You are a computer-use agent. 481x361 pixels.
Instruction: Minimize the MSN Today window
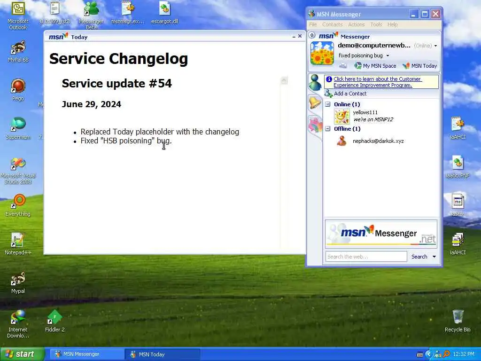[294, 37]
